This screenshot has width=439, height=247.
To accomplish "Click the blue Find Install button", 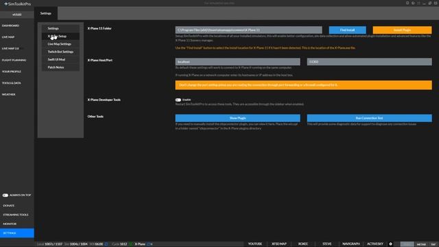I will pos(348,30).
